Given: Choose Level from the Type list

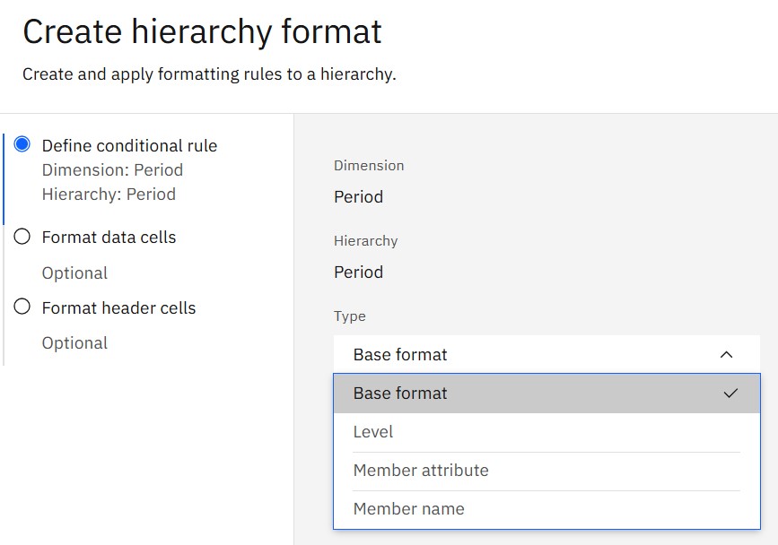Looking at the screenshot, I should pos(373,432).
